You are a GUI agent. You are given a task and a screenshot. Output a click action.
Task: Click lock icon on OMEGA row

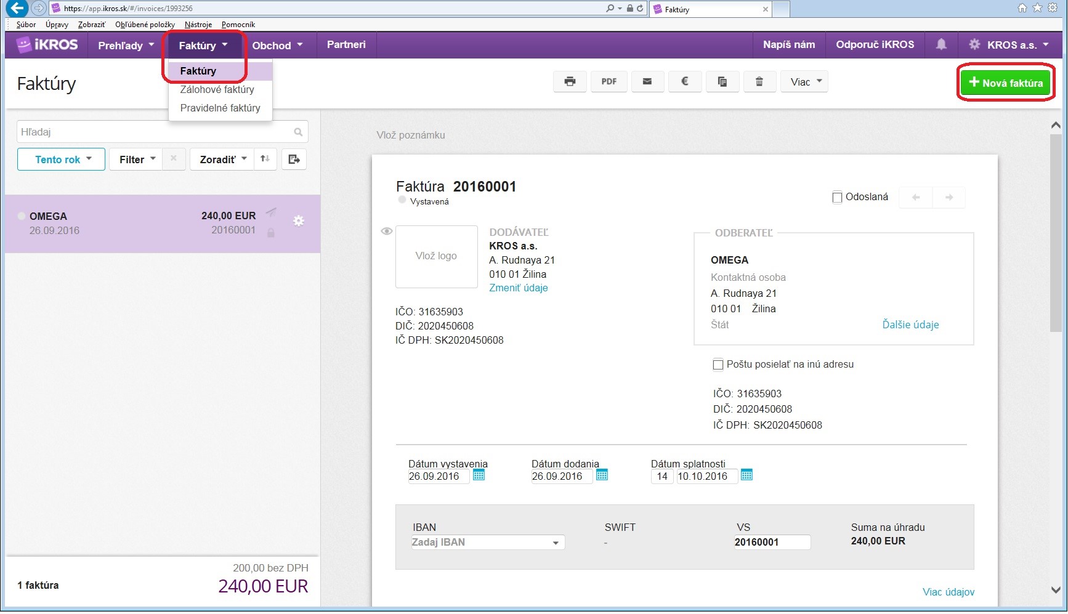pos(270,233)
